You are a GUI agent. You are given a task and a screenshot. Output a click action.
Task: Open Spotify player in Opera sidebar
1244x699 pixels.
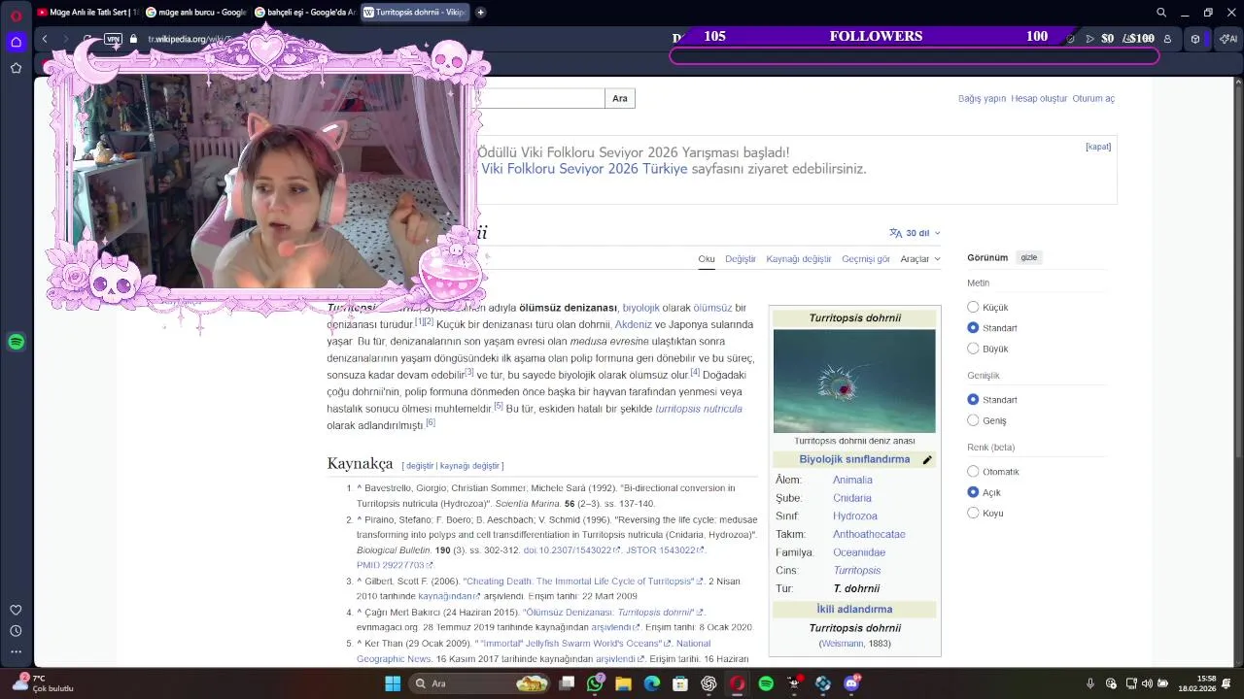16,342
